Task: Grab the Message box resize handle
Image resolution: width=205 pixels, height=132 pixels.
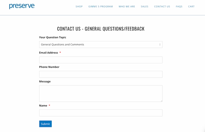Action: tap(161, 101)
